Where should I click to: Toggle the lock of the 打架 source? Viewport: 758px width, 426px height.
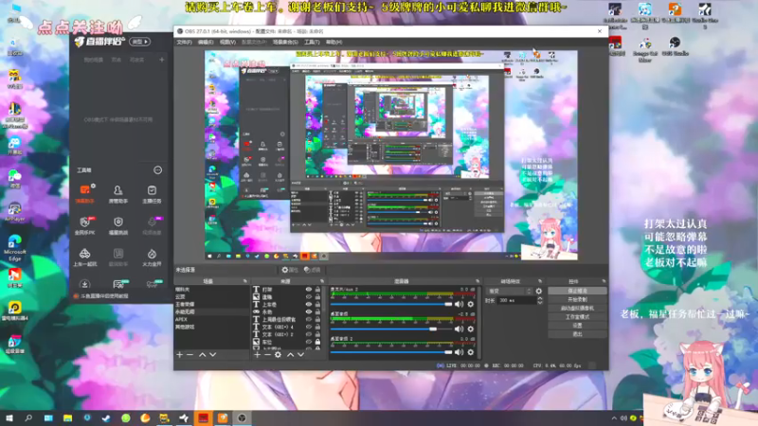click(x=317, y=290)
